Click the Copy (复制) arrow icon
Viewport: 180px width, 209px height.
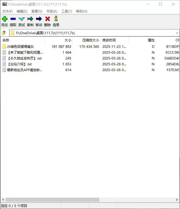(30, 19)
